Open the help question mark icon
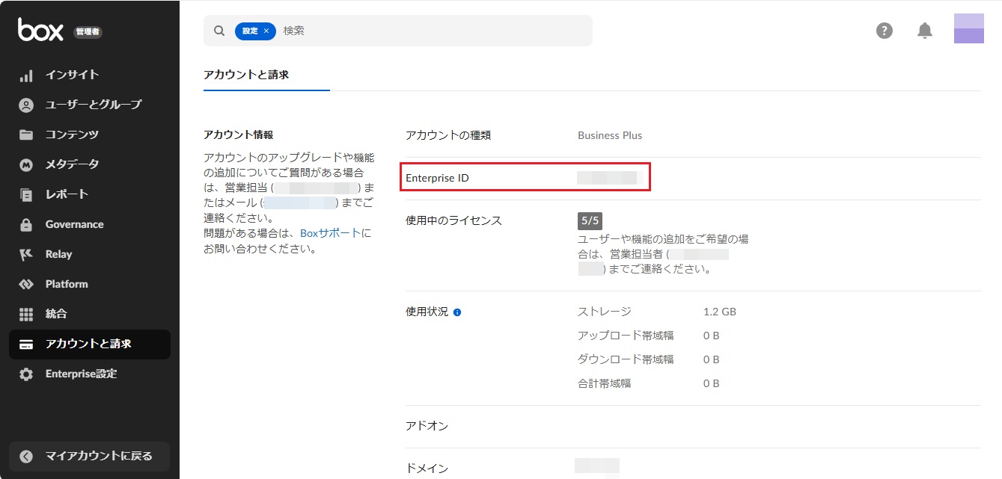The image size is (1002, 479). pyautogui.click(x=885, y=31)
